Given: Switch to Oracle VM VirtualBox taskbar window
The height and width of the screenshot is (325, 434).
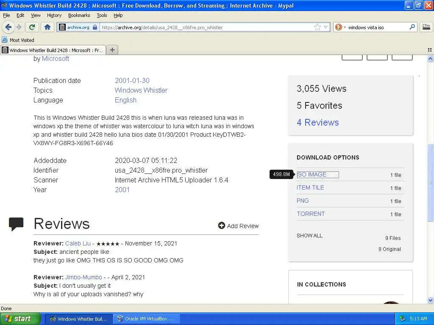Looking at the screenshot, I should pyautogui.click(x=147, y=319).
